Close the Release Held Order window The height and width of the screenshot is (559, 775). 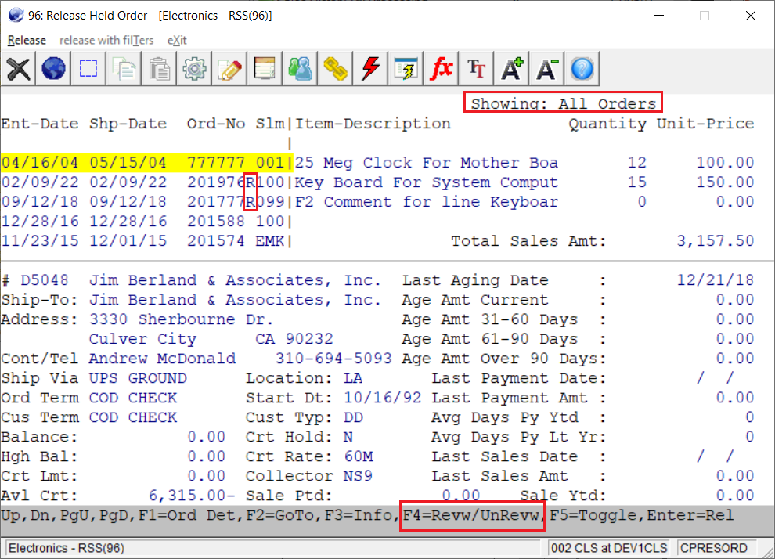tap(750, 16)
